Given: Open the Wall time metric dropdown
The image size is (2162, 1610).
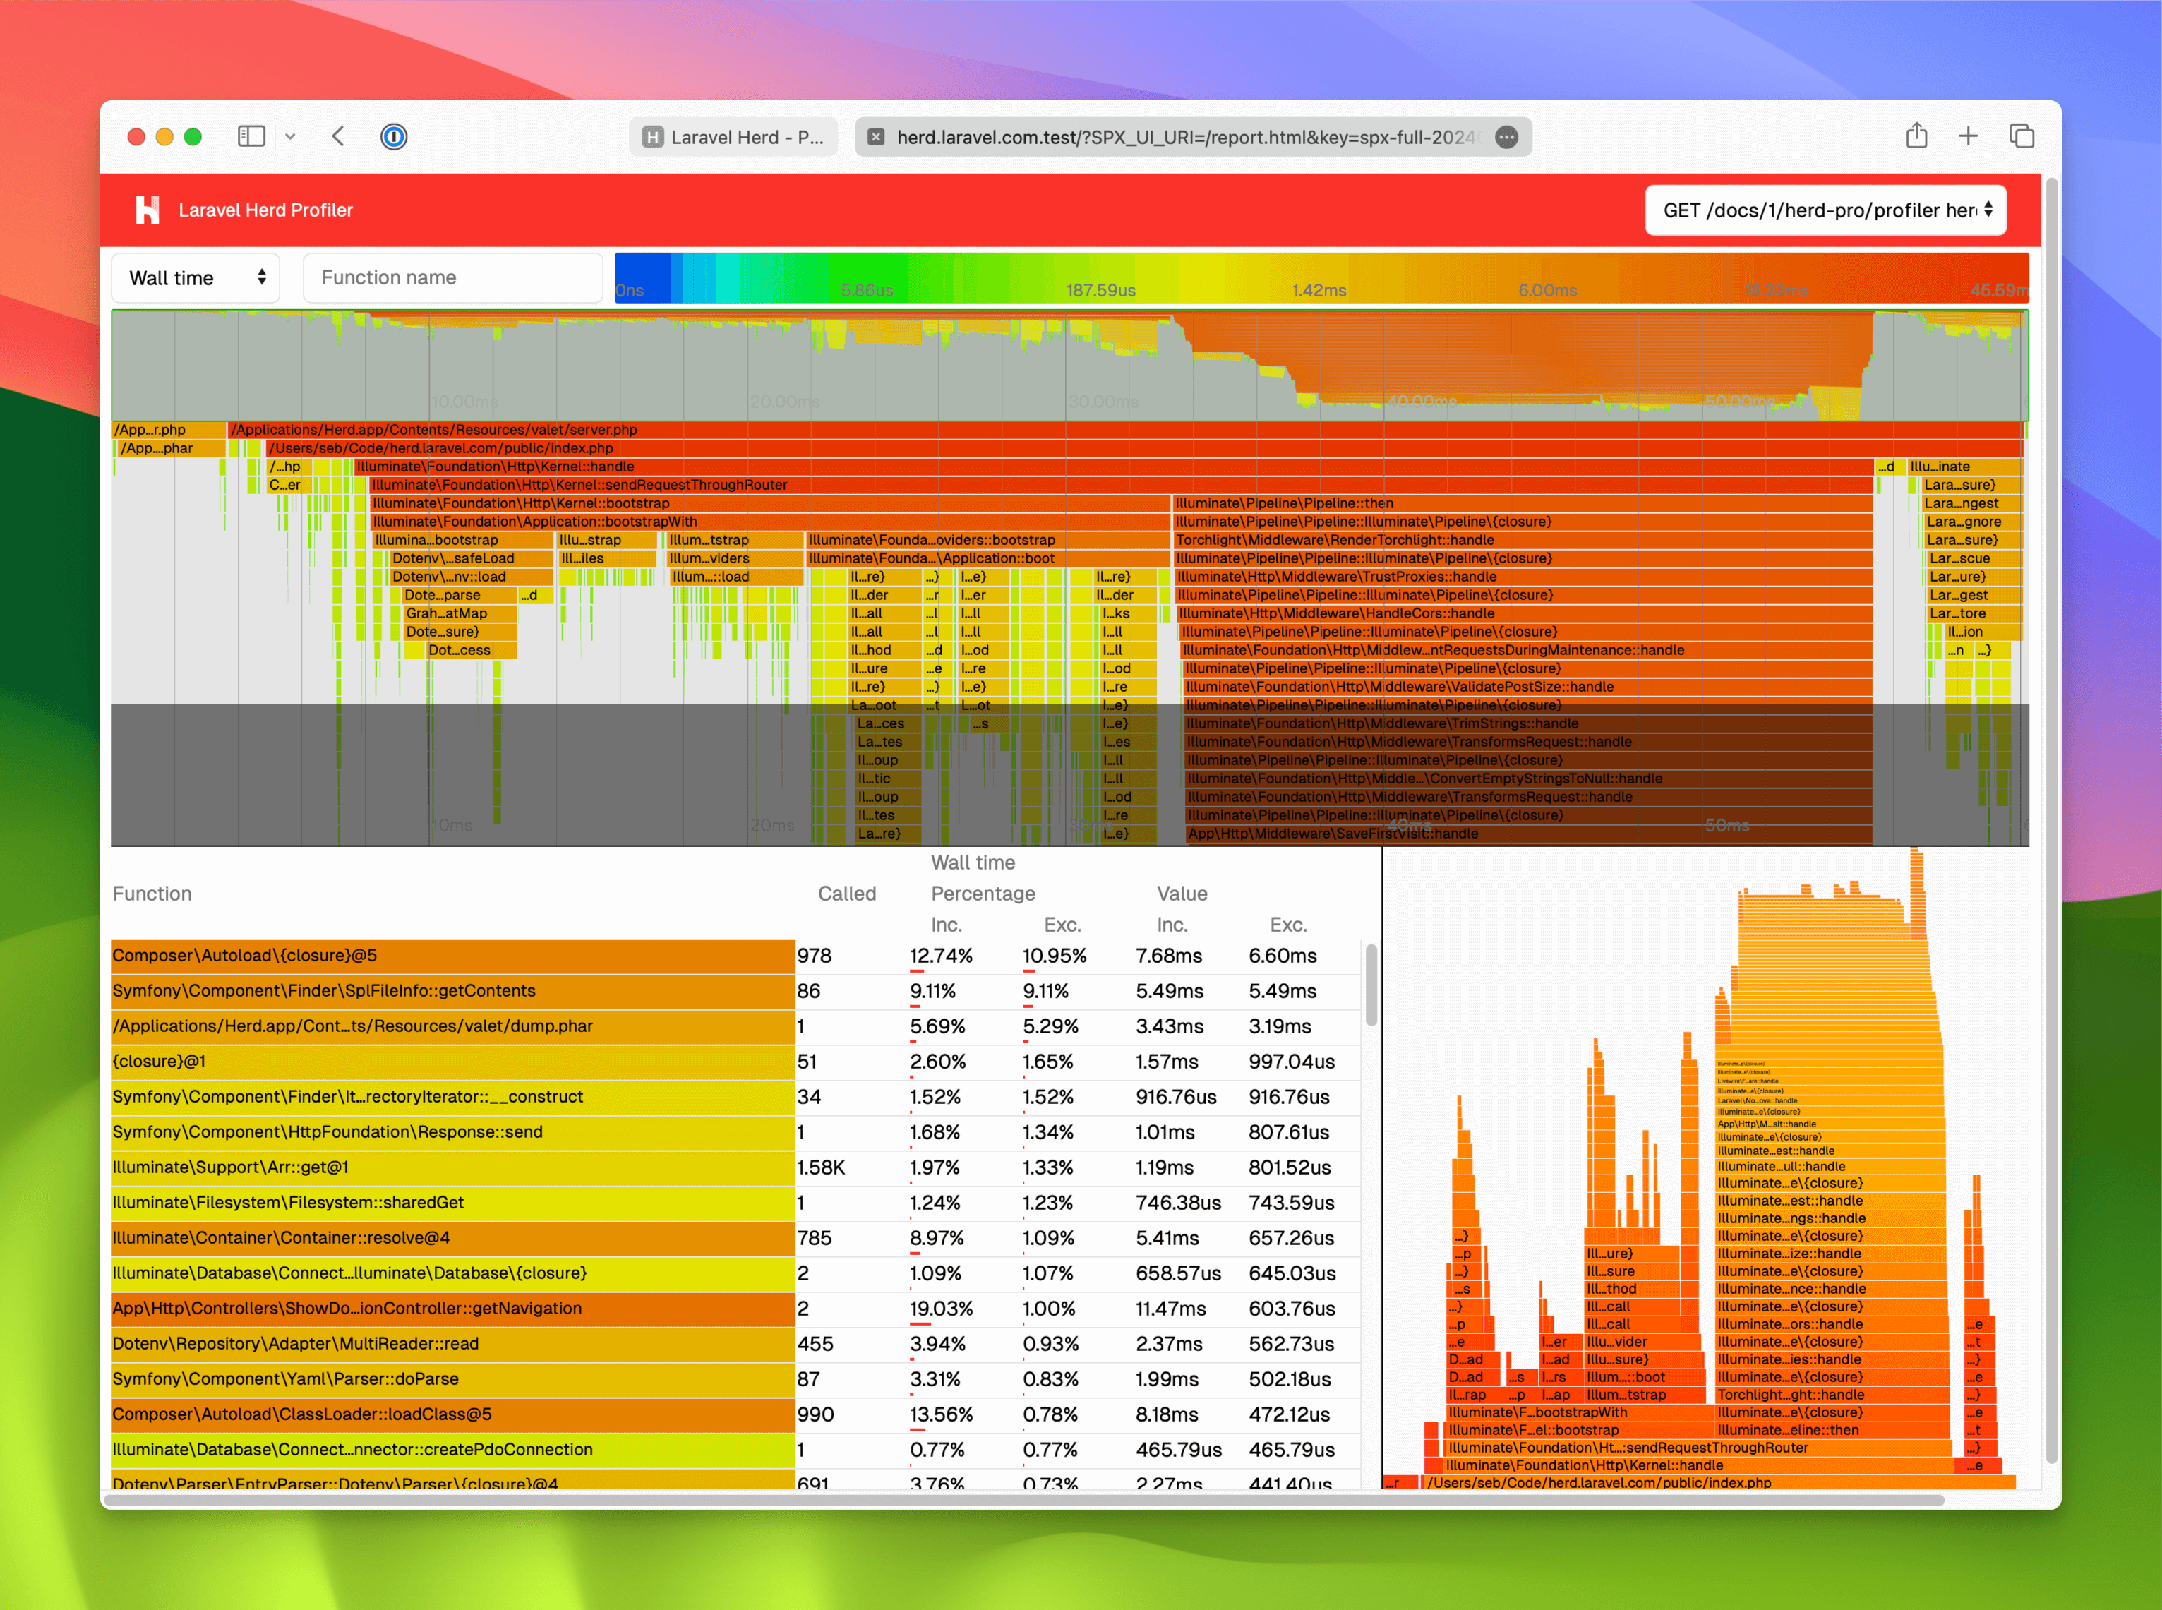Looking at the screenshot, I should point(195,277).
